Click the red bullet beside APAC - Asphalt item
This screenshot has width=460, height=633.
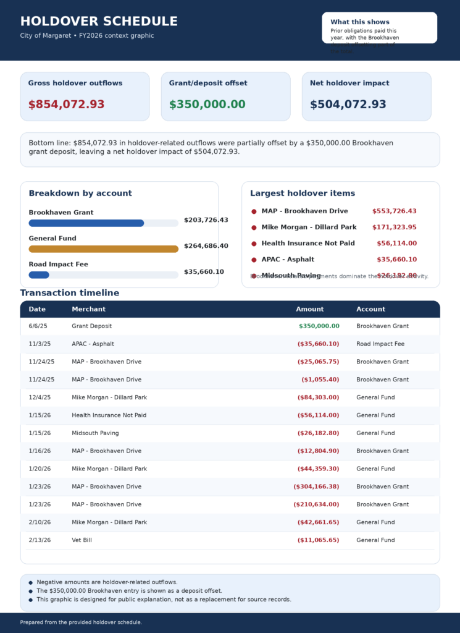254,260
